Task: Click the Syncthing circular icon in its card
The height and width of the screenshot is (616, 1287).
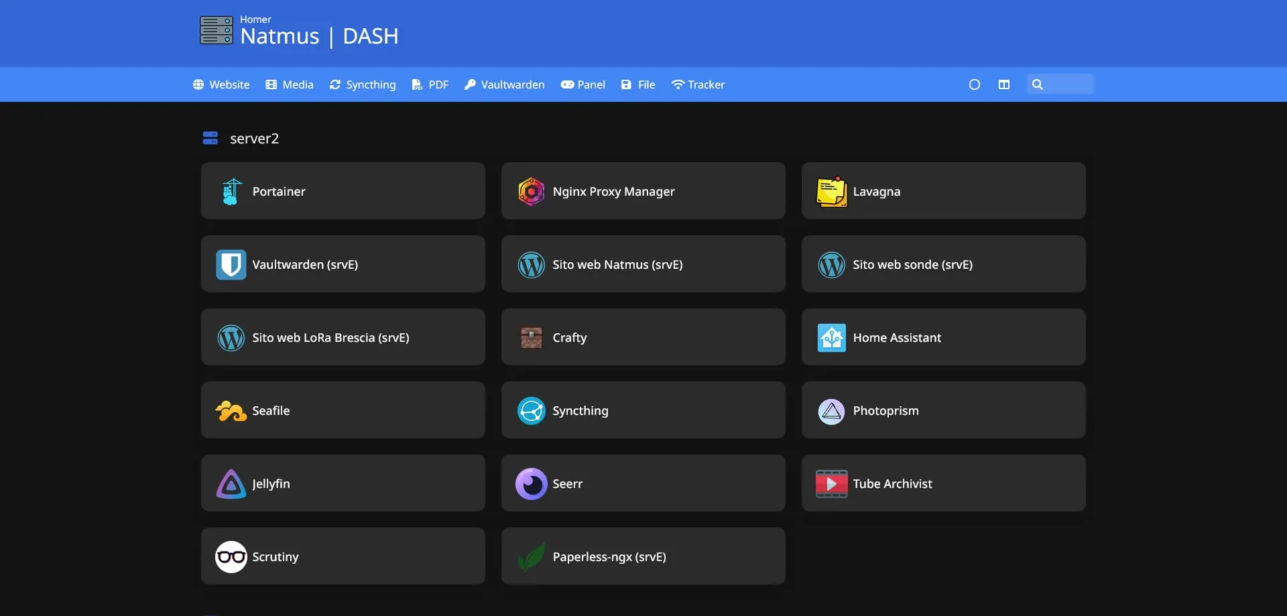Action: coord(531,411)
